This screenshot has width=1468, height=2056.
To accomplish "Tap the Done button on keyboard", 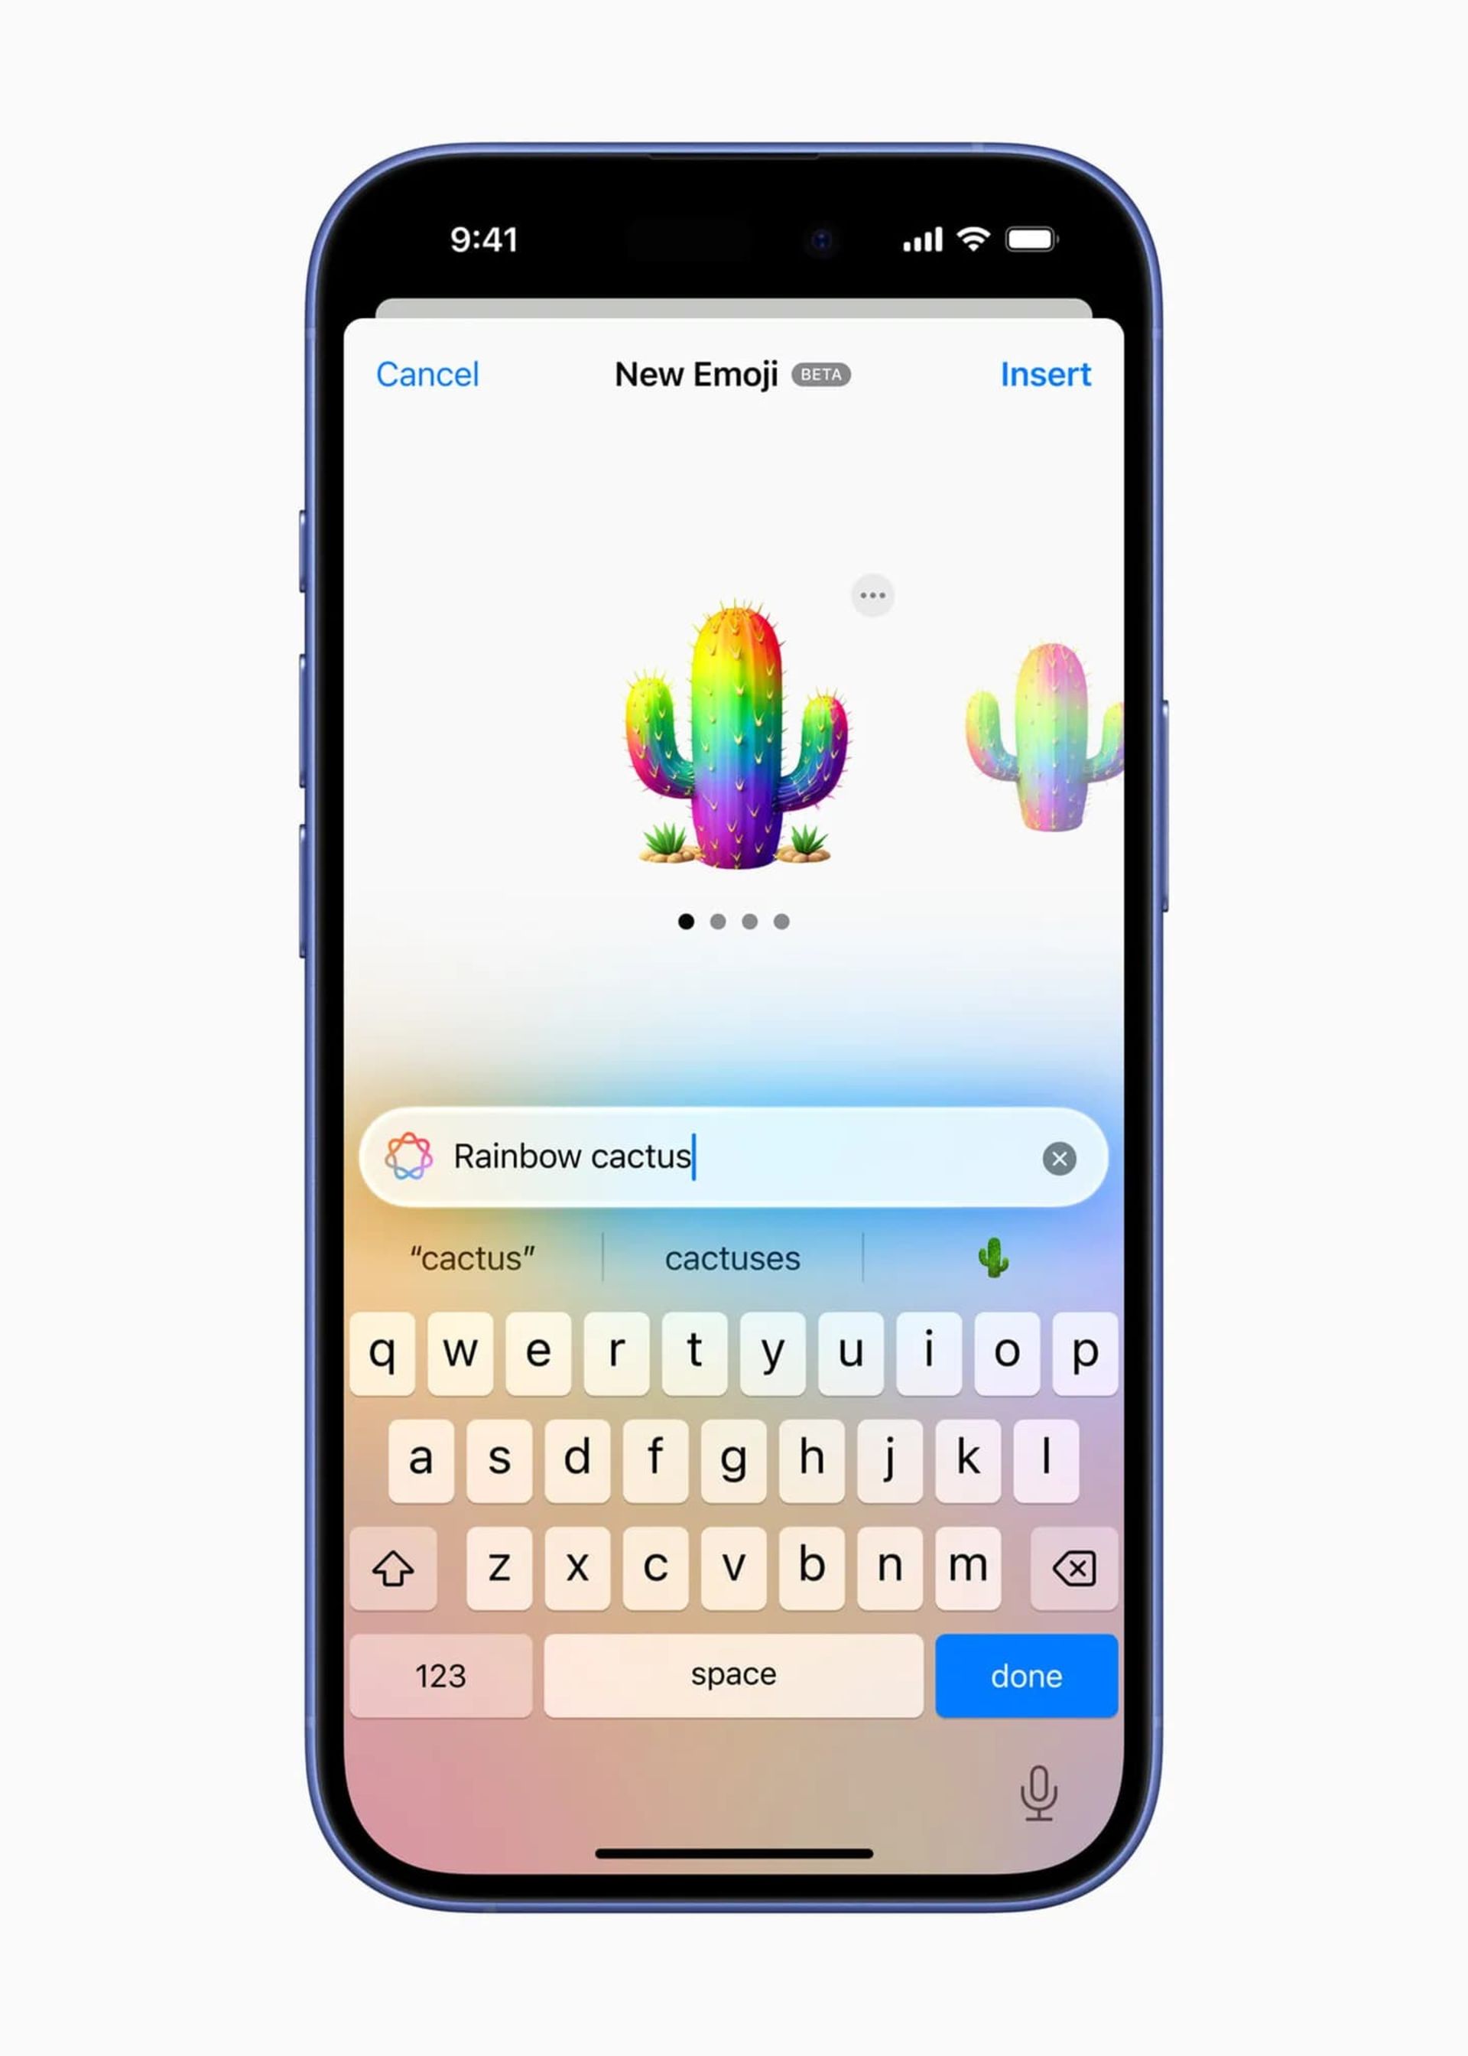I will 1029,1673.
